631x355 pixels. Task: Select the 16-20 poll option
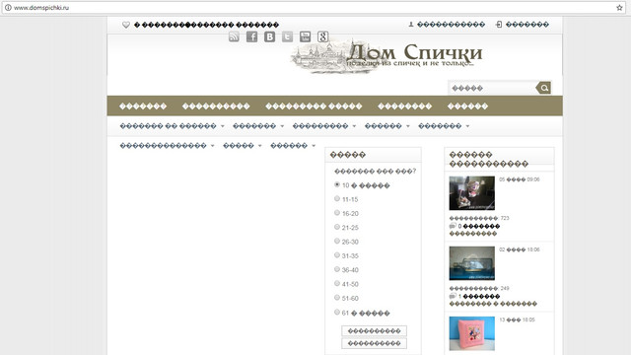(337, 213)
